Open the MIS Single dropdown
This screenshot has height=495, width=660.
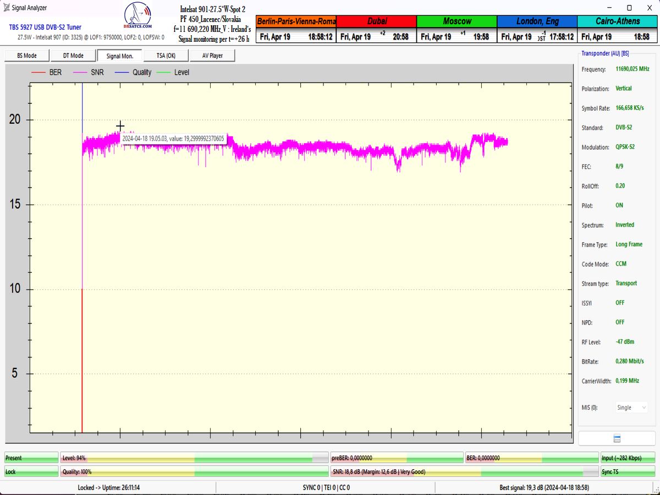[632, 408]
